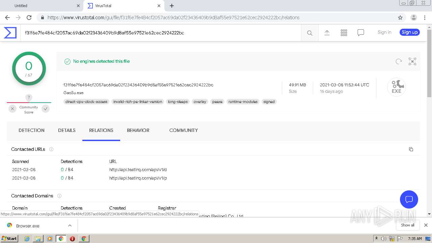Open file explorer from taskbar
This screenshot has width=432, height=243.
[38, 239]
